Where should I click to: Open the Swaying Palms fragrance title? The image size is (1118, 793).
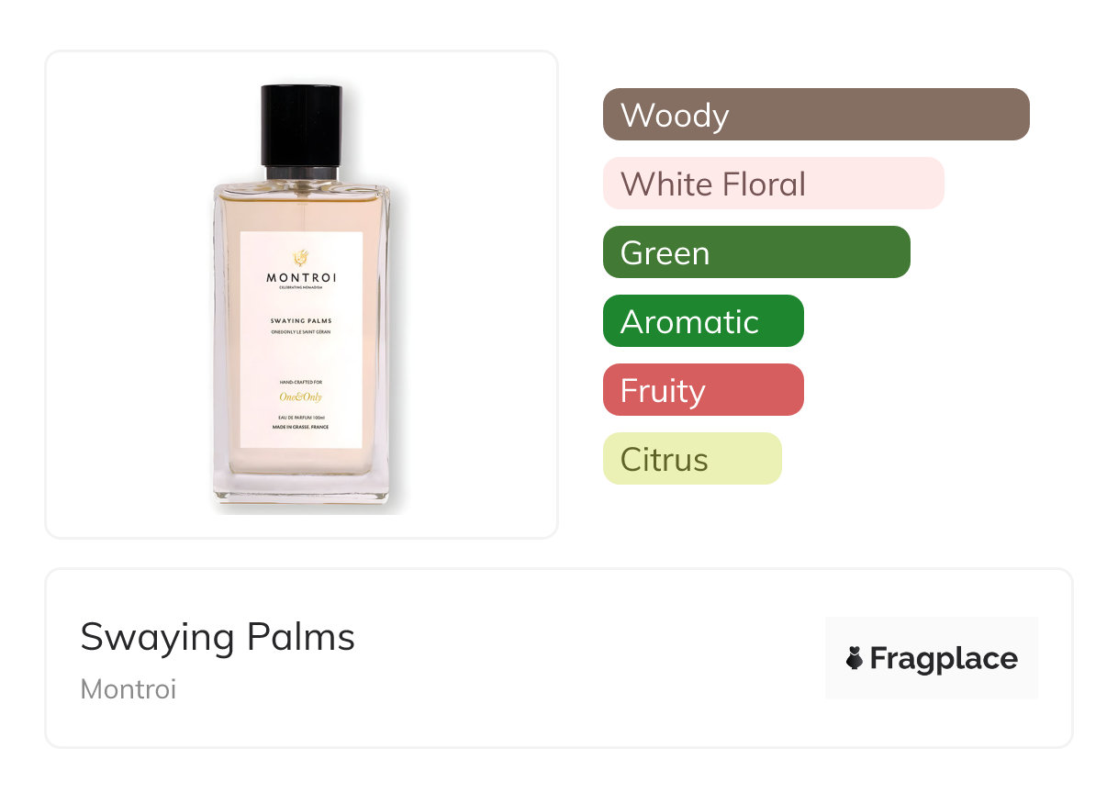click(218, 637)
